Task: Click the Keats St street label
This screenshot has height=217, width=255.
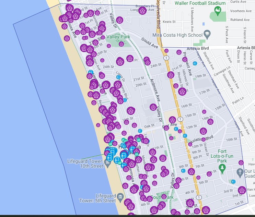Action: [169, 22]
